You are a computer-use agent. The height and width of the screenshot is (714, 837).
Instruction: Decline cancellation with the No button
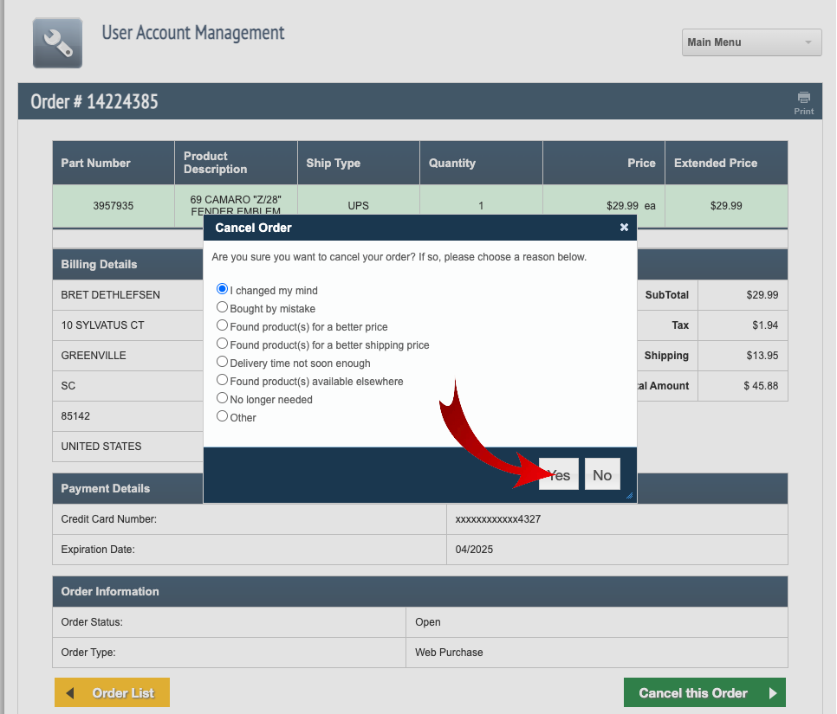click(602, 474)
